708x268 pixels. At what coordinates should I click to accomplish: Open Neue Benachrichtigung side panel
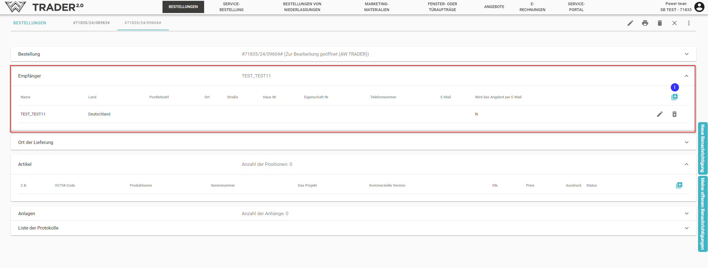click(x=702, y=148)
